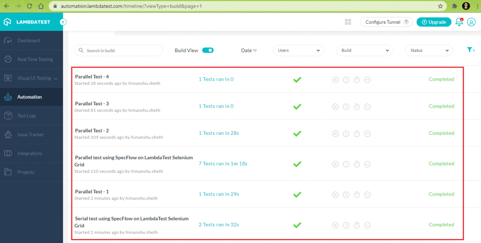Click Completed status of Parallel Test - 4

coord(442,79)
